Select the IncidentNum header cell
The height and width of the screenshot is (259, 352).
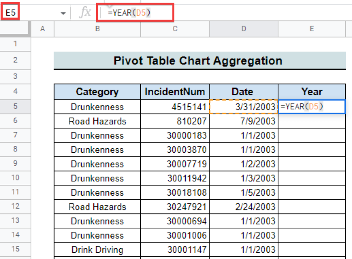[x=175, y=92]
